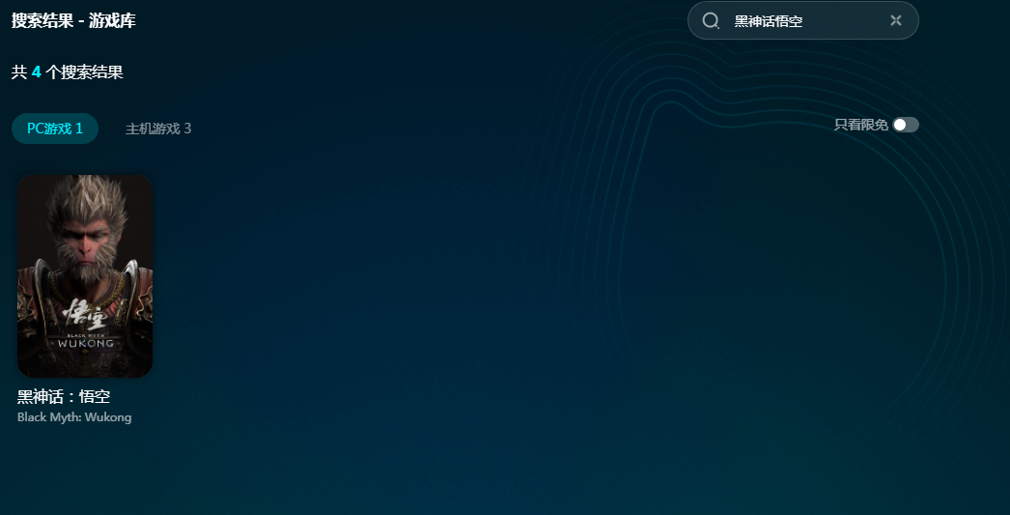This screenshot has width=1010, height=515.
Task: Click the magnifier search icon
Action: coord(711,20)
